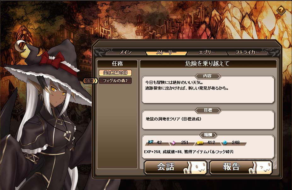The width and height of the screenshot is (292, 190).
Task: Click the gold coins reward icon
Action: [200, 143]
